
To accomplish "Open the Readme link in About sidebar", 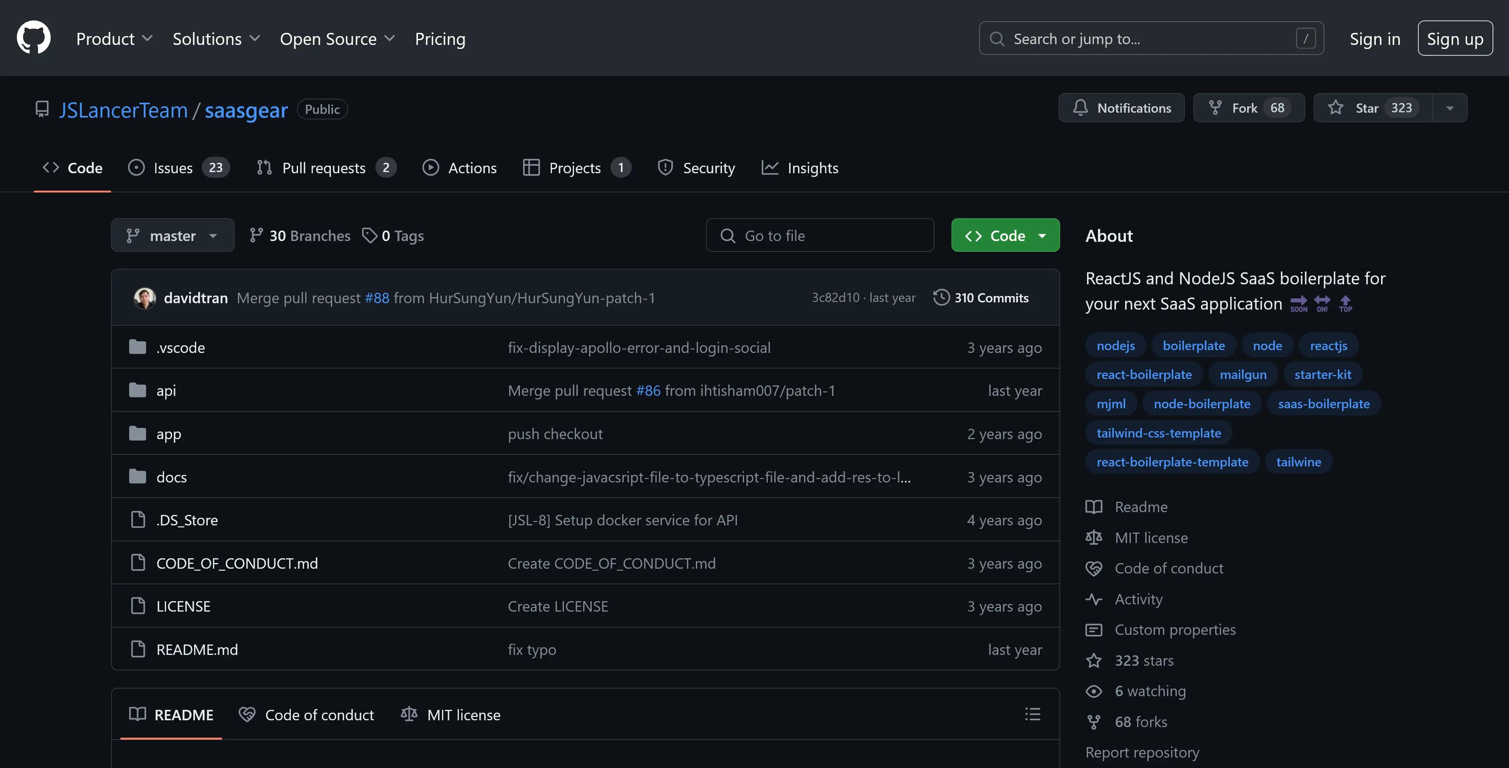I will pyautogui.click(x=1126, y=507).
